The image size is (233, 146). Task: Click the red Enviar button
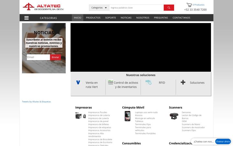[x=55, y=57]
